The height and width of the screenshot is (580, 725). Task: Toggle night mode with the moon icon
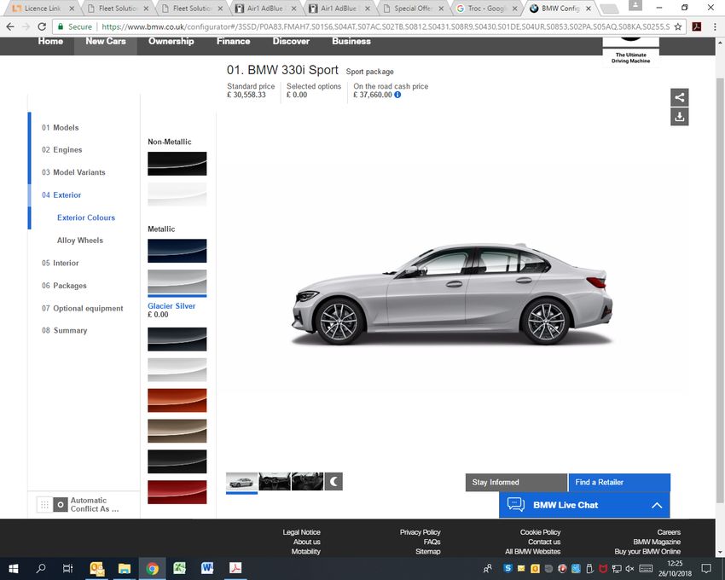pyautogui.click(x=333, y=481)
